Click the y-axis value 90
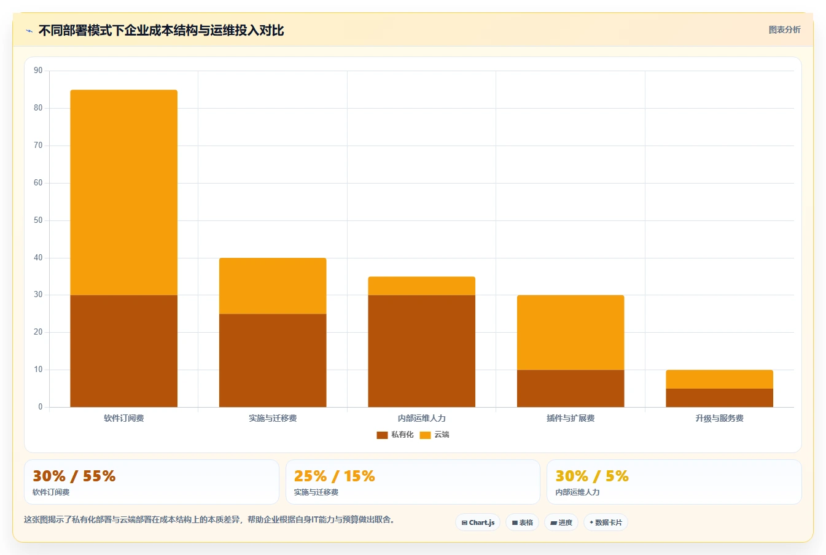Screen dimensions: 826x555 39,71
